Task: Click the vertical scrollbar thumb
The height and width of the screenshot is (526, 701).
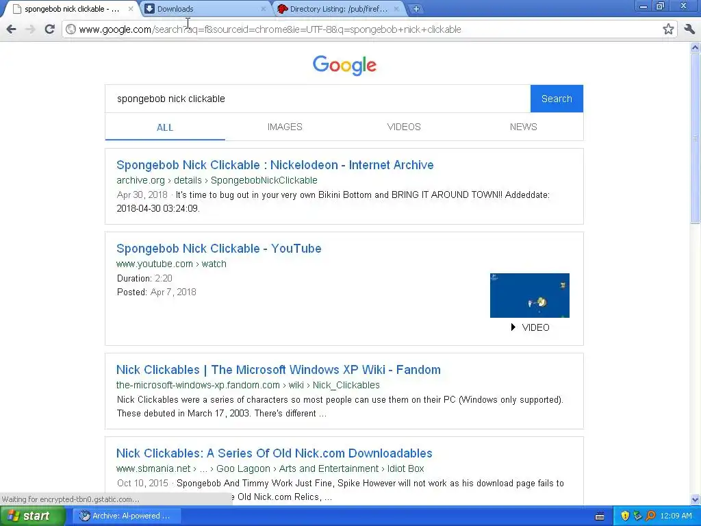Action: (696, 138)
